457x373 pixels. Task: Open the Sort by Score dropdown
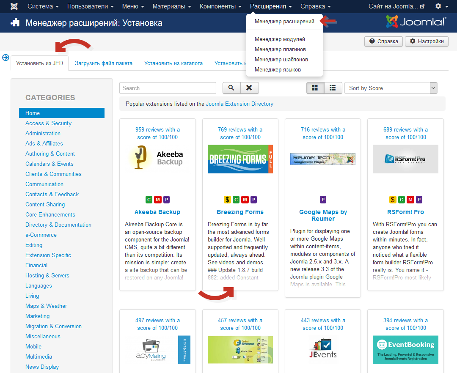[x=391, y=88]
